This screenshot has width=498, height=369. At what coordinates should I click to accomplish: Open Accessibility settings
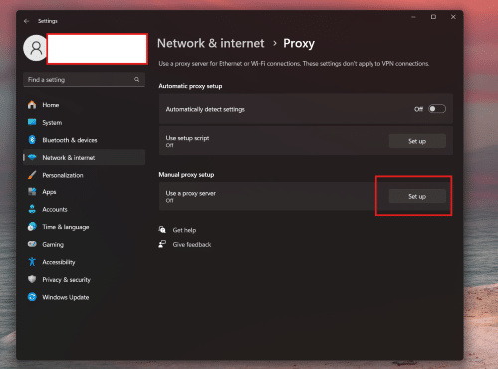click(84, 262)
